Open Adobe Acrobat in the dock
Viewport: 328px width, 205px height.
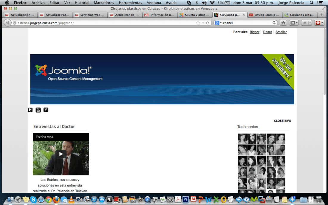[178, 200]
